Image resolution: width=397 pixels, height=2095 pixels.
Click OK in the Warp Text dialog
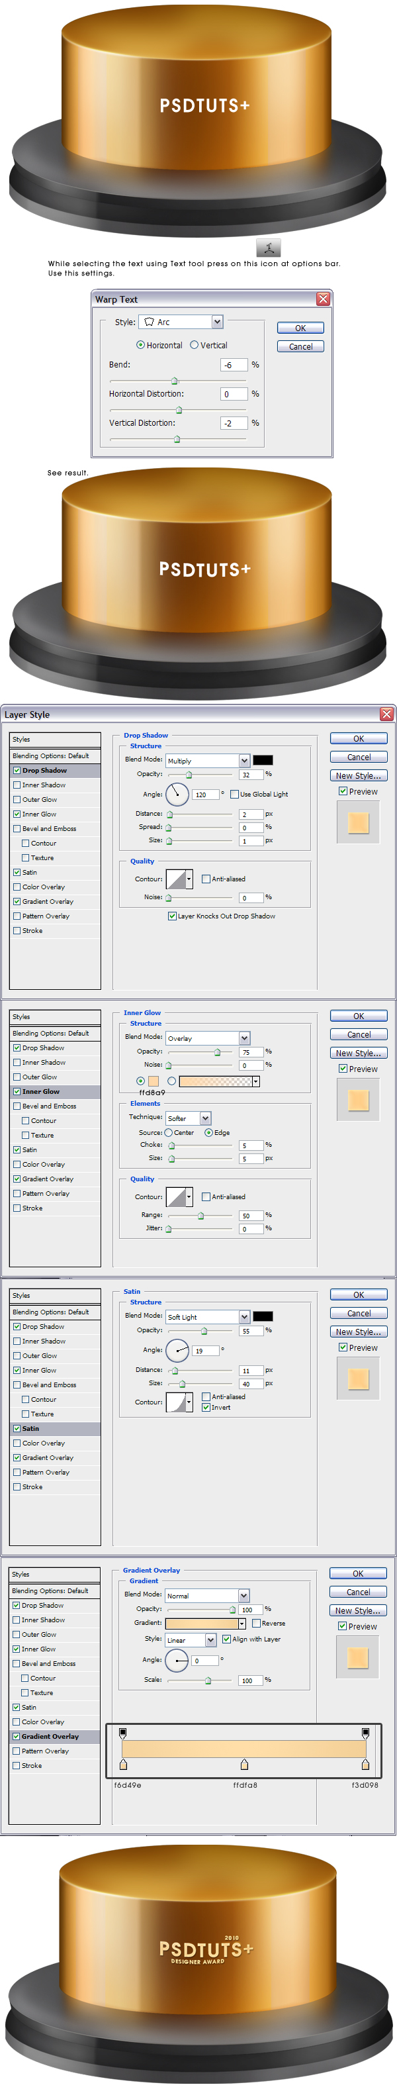point(300,328)
